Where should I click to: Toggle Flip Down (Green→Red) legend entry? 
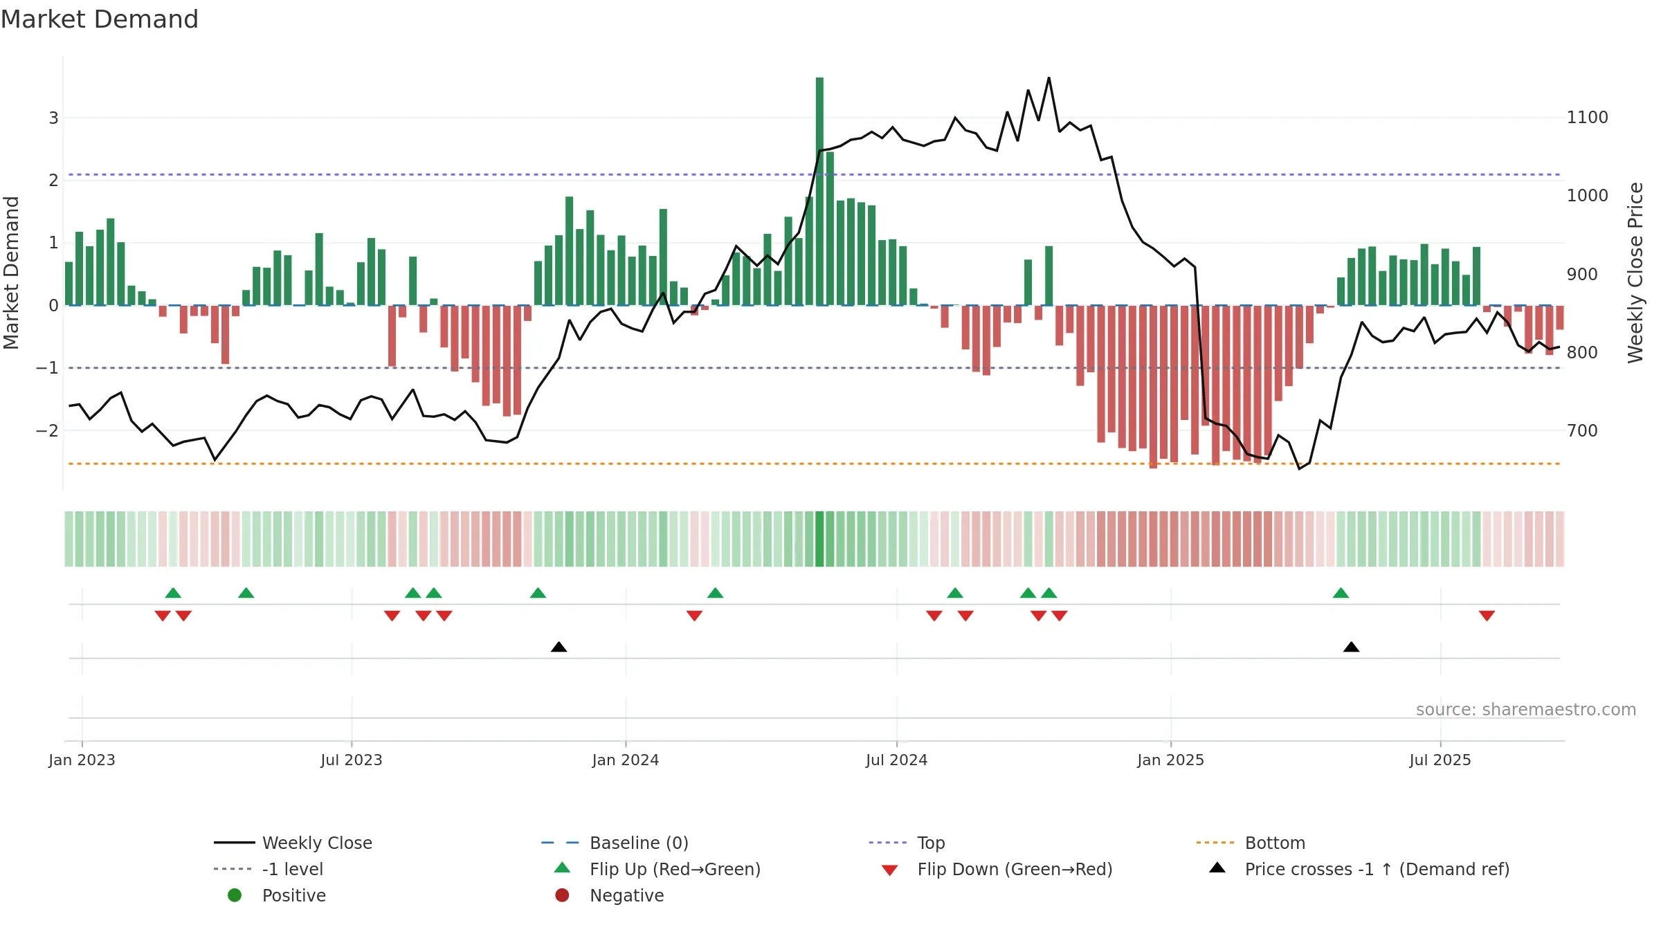(997, 869)
